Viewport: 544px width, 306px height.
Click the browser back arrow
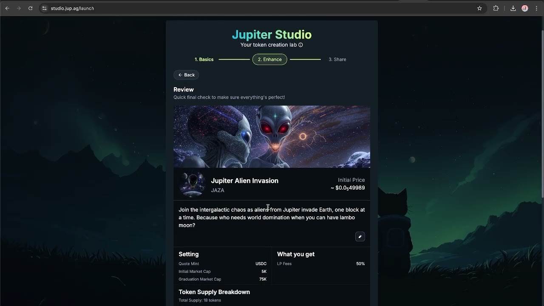[7, 8]
